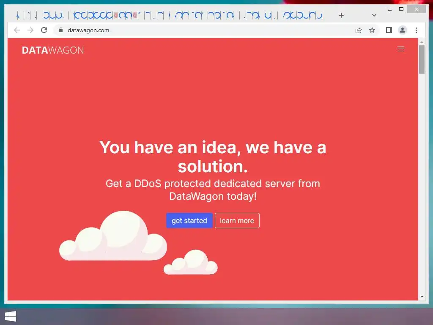Maximize the browser window

point(401,9)
